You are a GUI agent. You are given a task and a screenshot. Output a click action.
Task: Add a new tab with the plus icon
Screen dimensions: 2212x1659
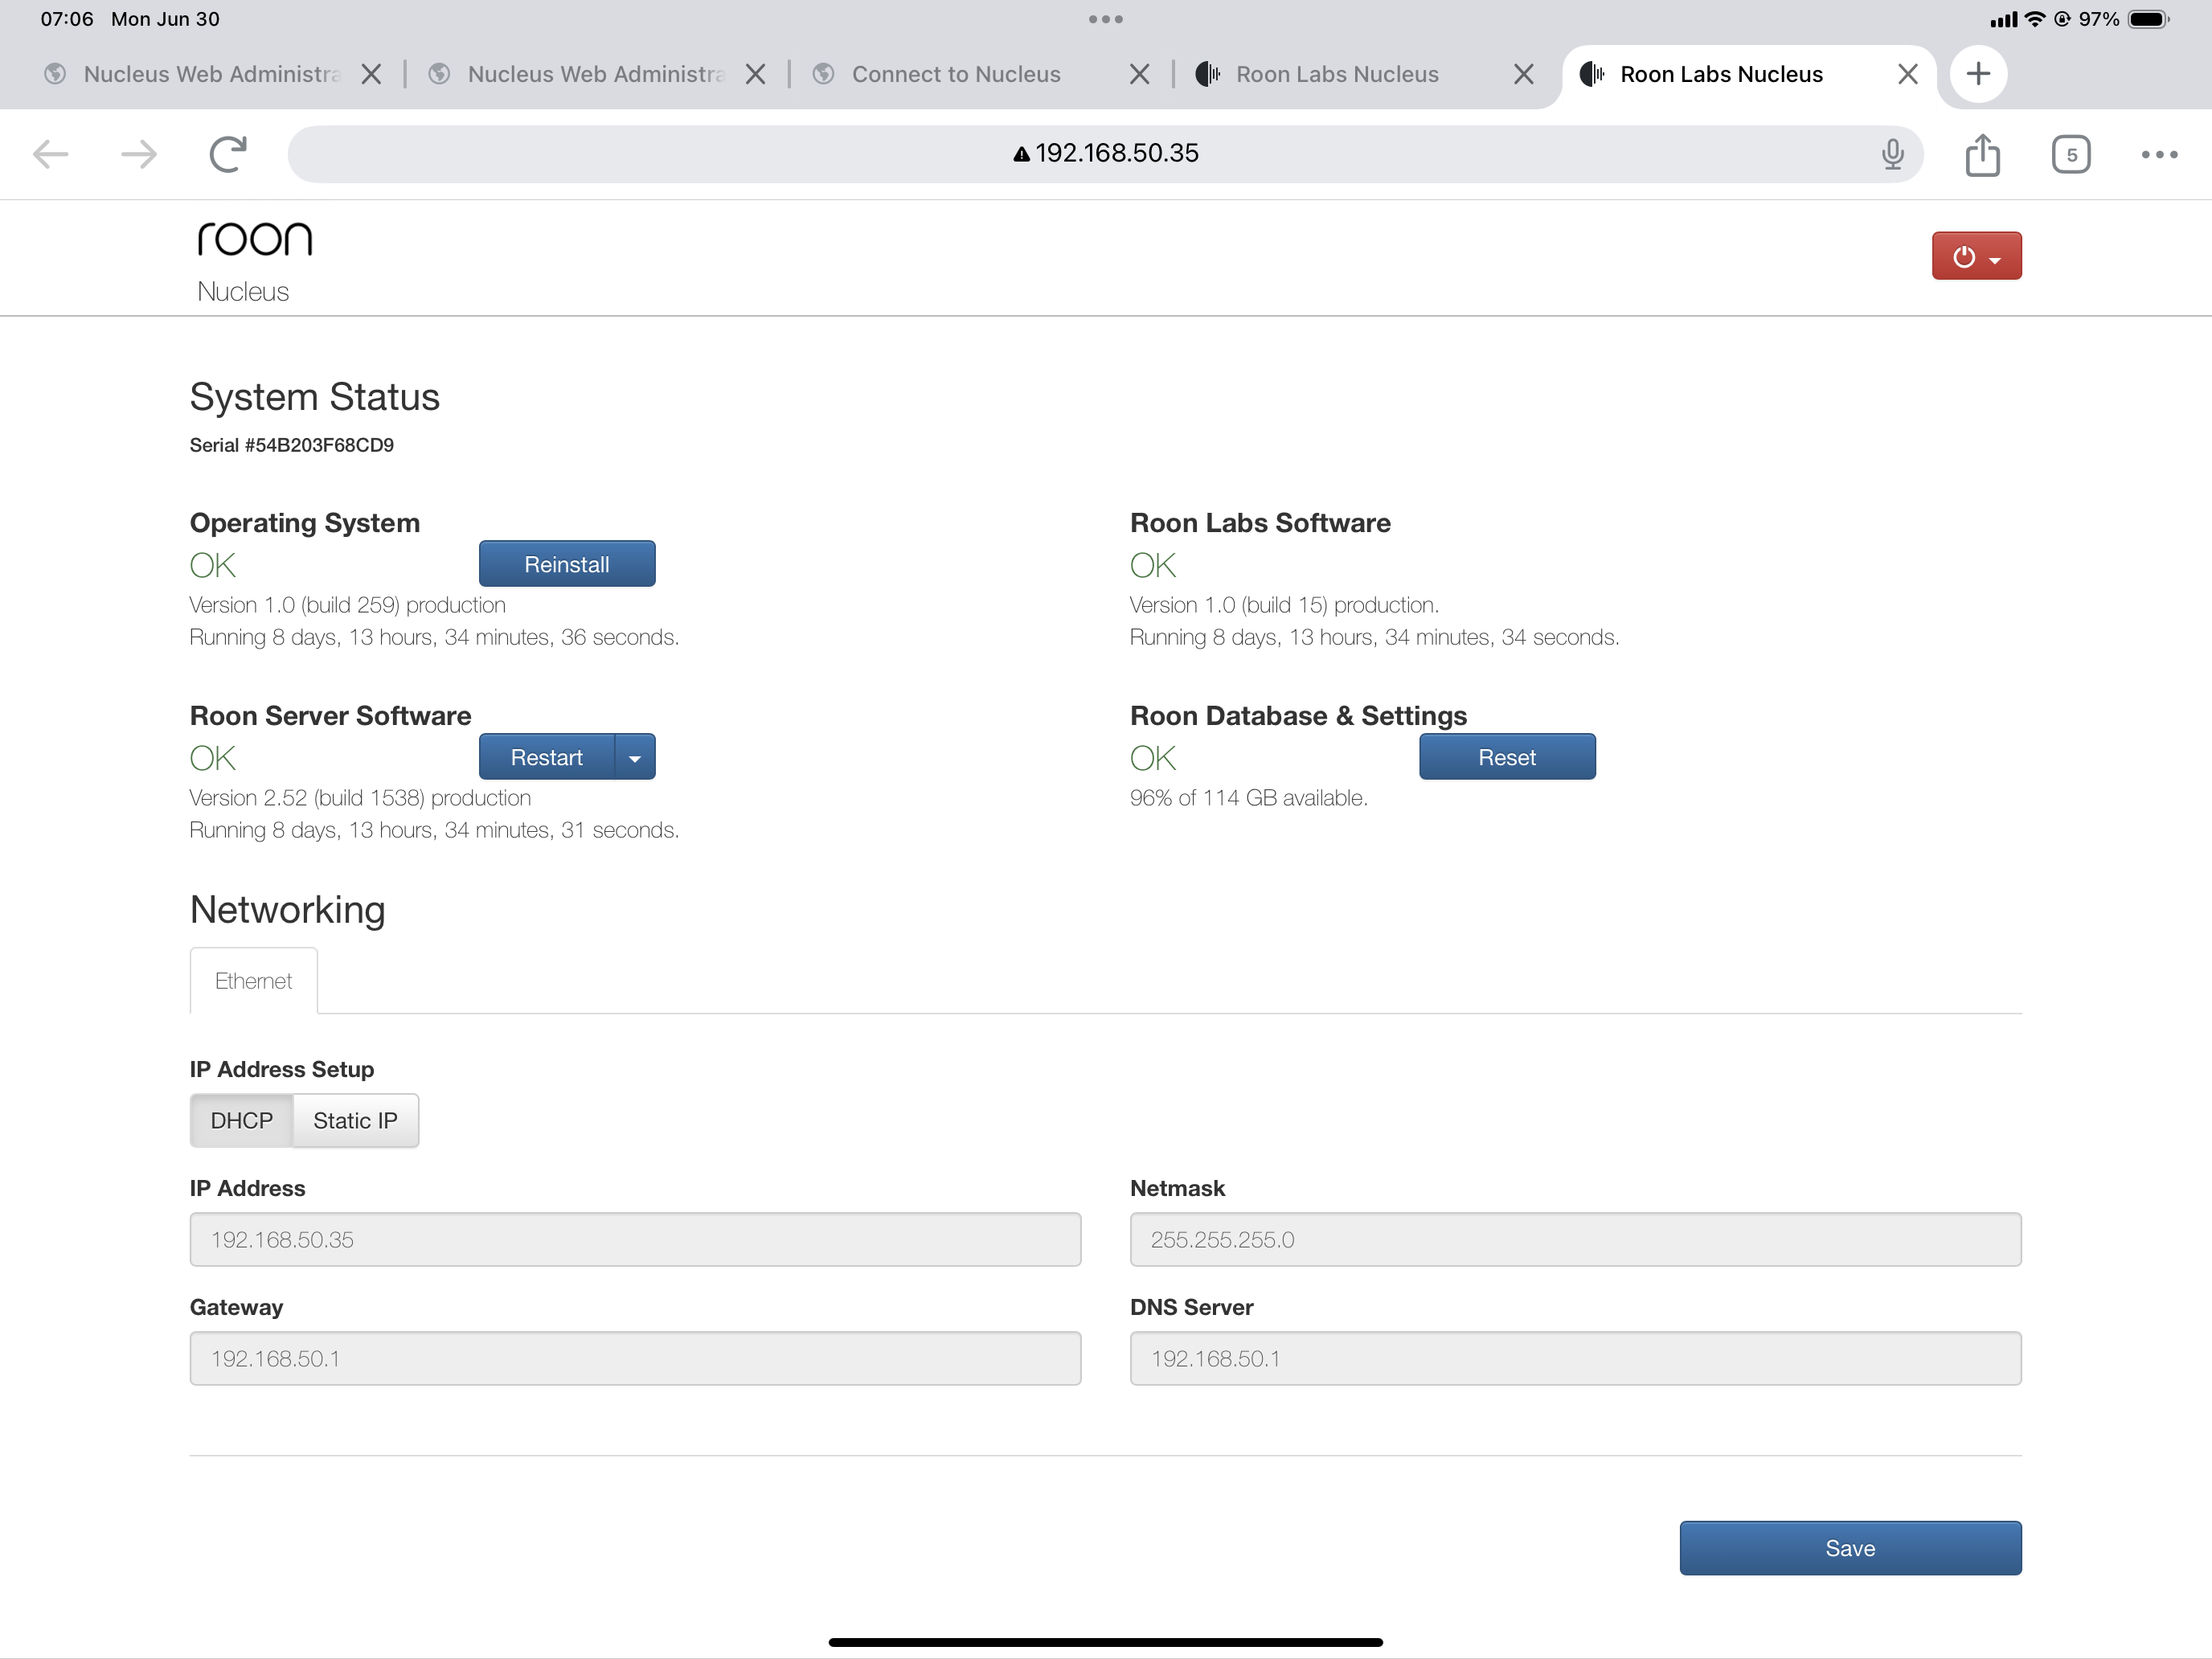[1978, 74]
